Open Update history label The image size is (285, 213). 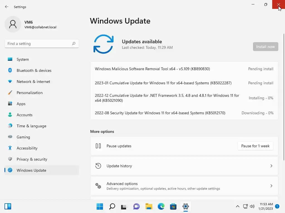coord(119,166)
